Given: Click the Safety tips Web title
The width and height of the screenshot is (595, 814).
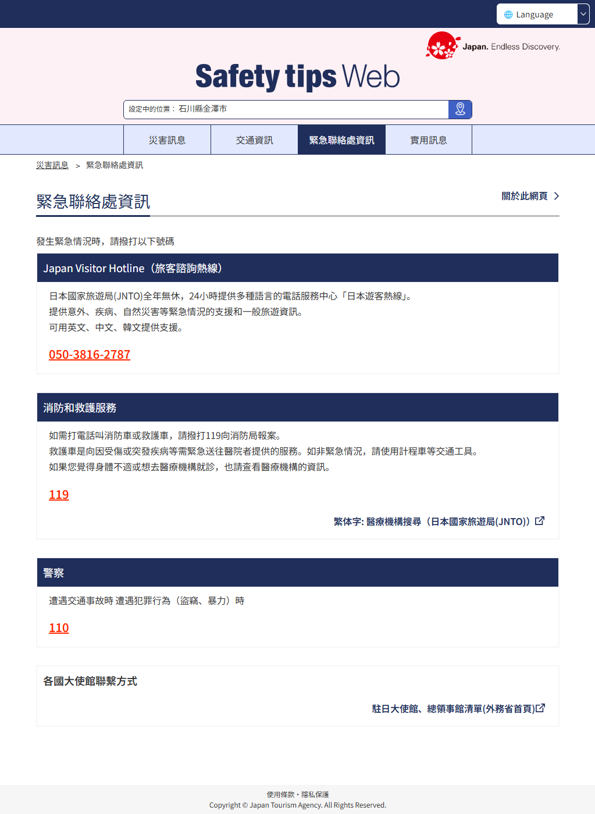Looking at the screenshot, I should pos(297,77).
